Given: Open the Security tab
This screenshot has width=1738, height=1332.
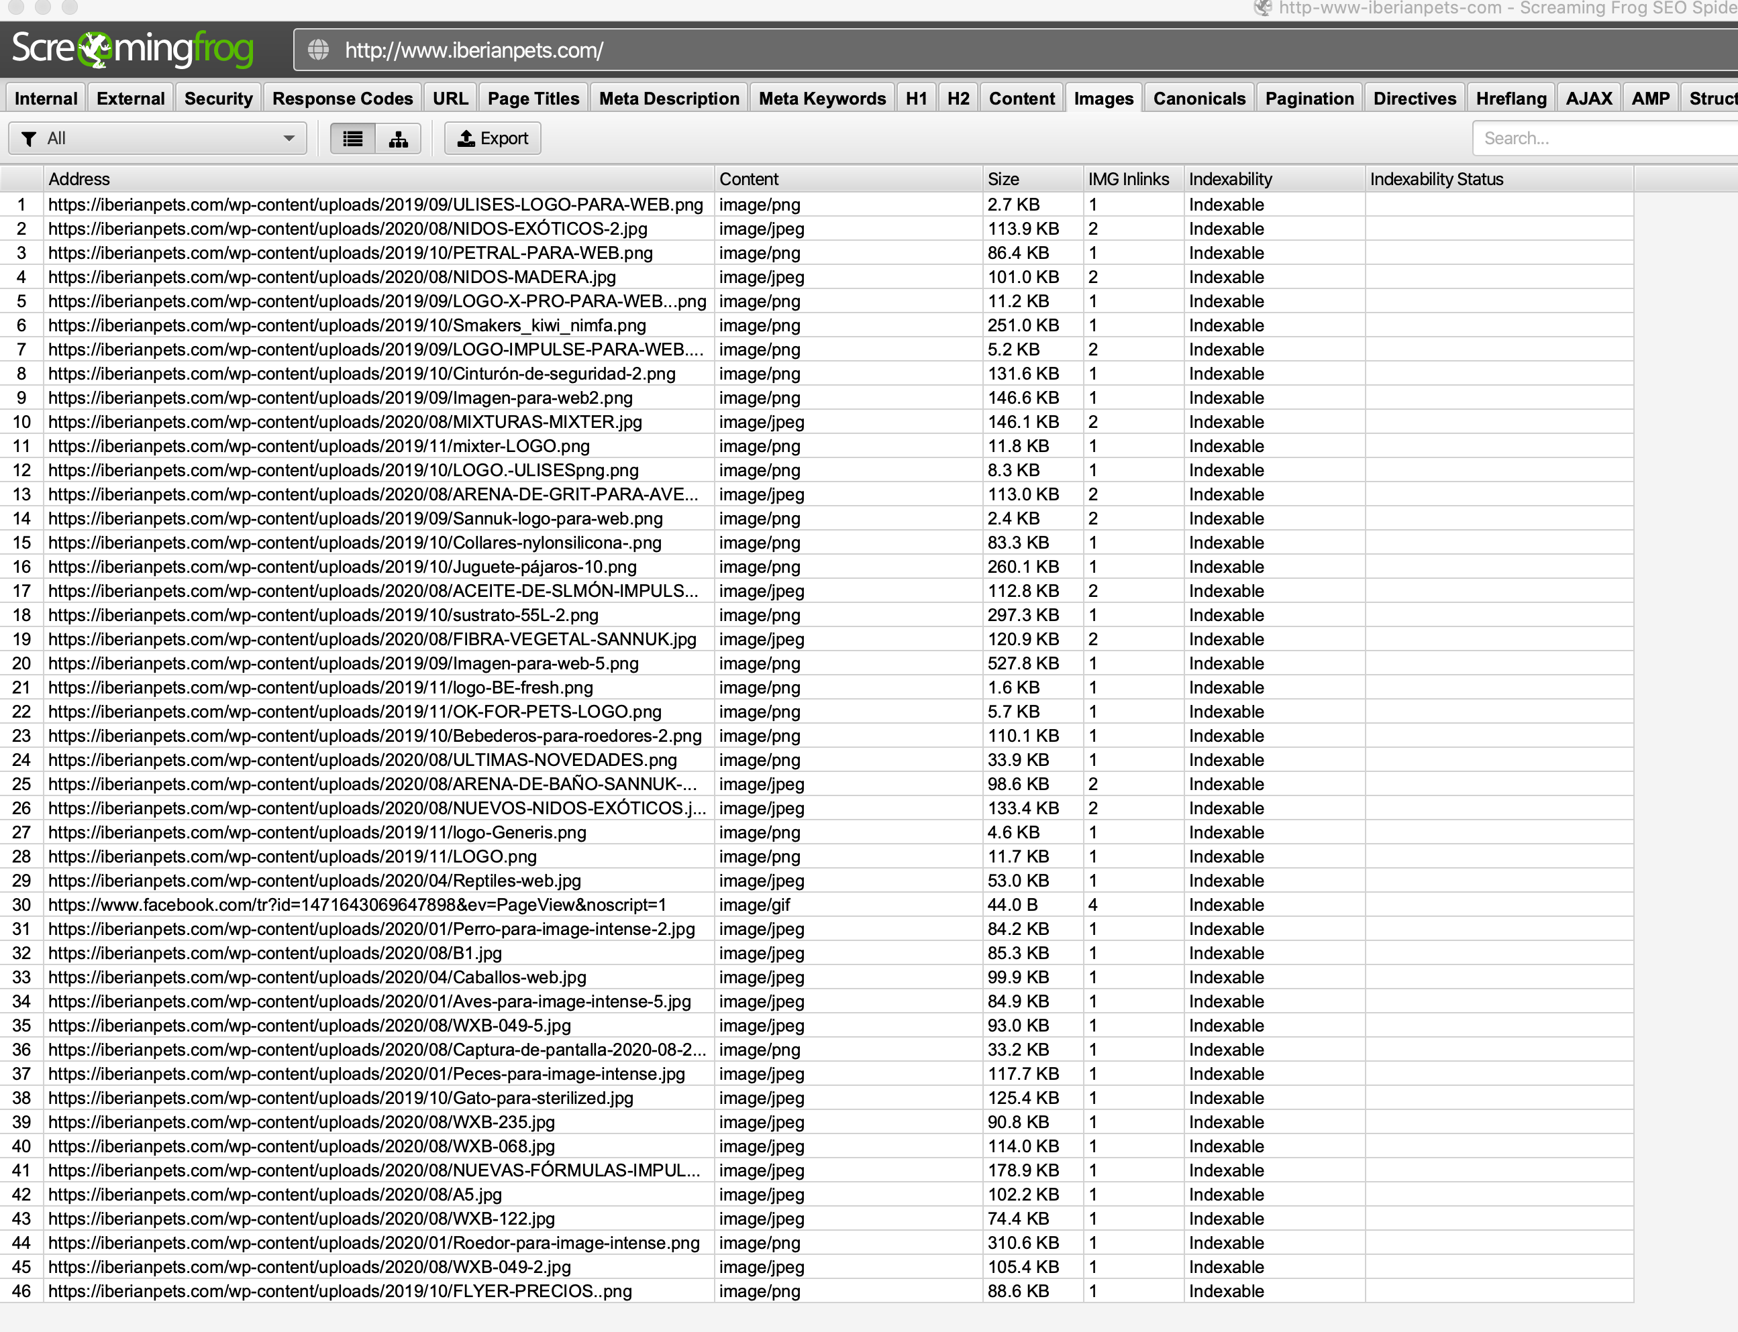Looking at the screenshot, I should pos(218,99).
